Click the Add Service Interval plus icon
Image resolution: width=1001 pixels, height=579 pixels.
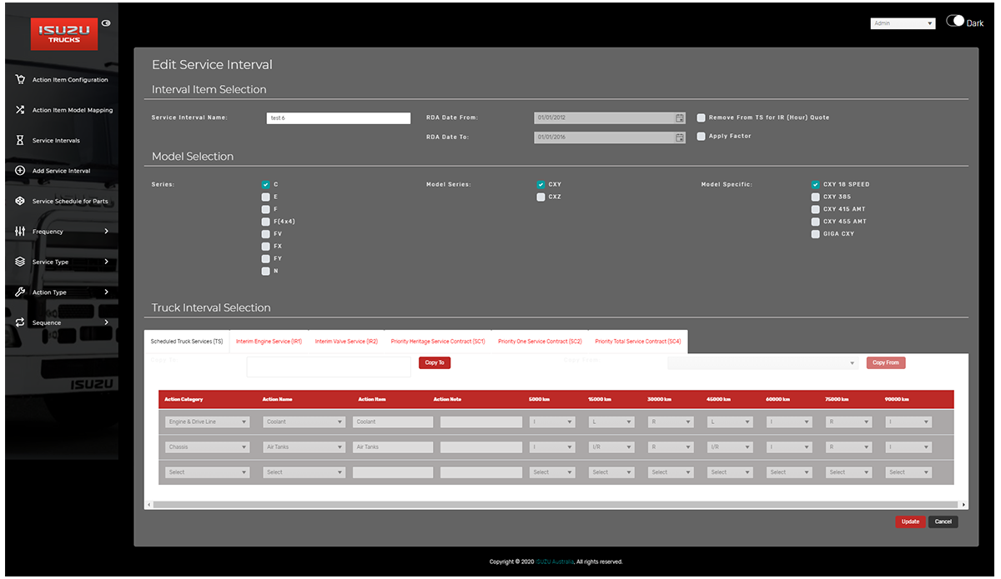click(20, 171)
